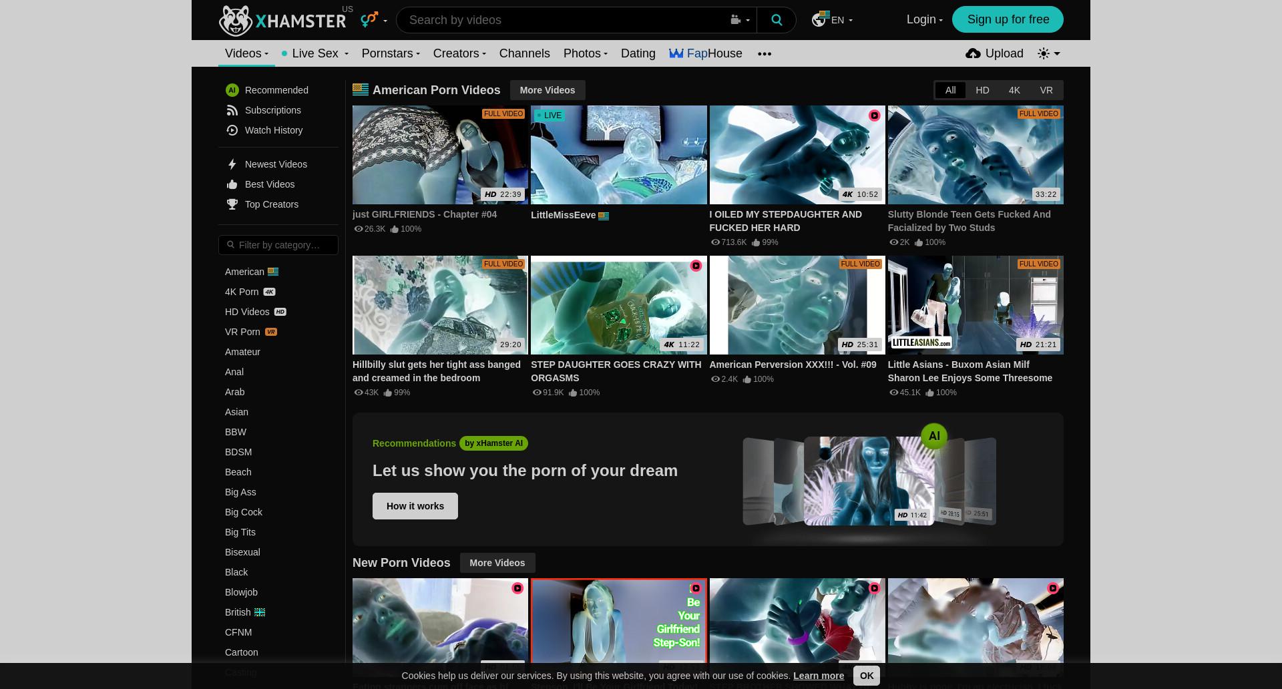Accept cookies with the OK button
Viewport: 1282px width, 689px height.
point(867,676)
